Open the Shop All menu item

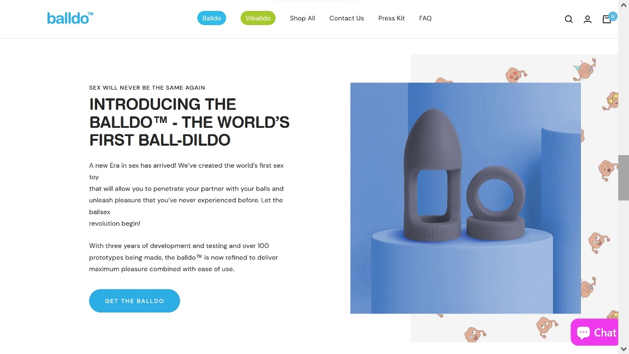302,18
